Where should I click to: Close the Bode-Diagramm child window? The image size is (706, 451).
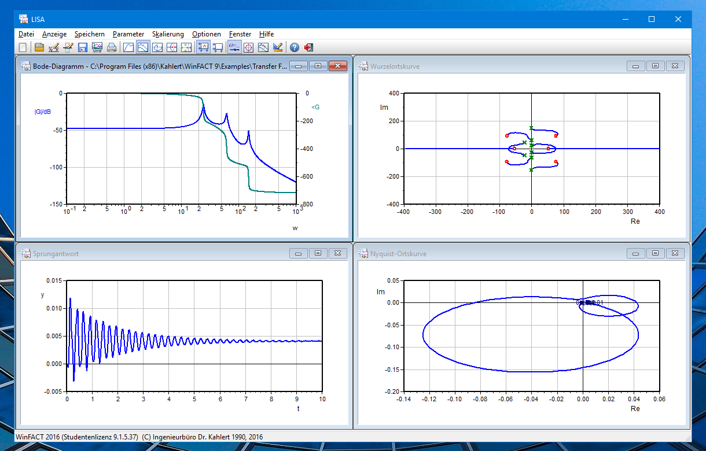click(x=337, y=66)
